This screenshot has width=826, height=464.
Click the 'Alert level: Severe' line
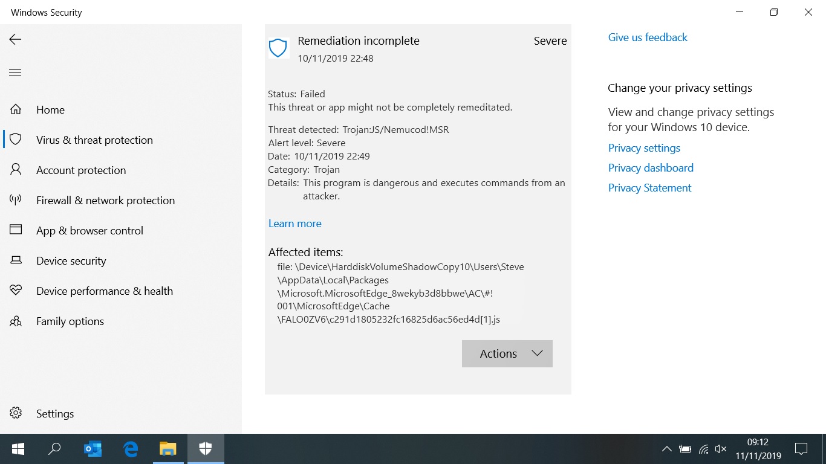coord(307,143)
